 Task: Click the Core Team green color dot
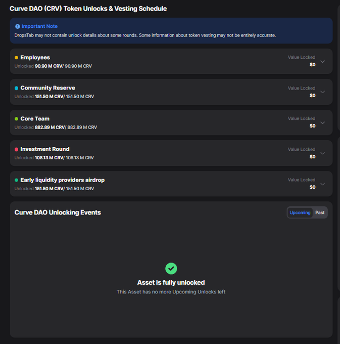click(16, 119)
